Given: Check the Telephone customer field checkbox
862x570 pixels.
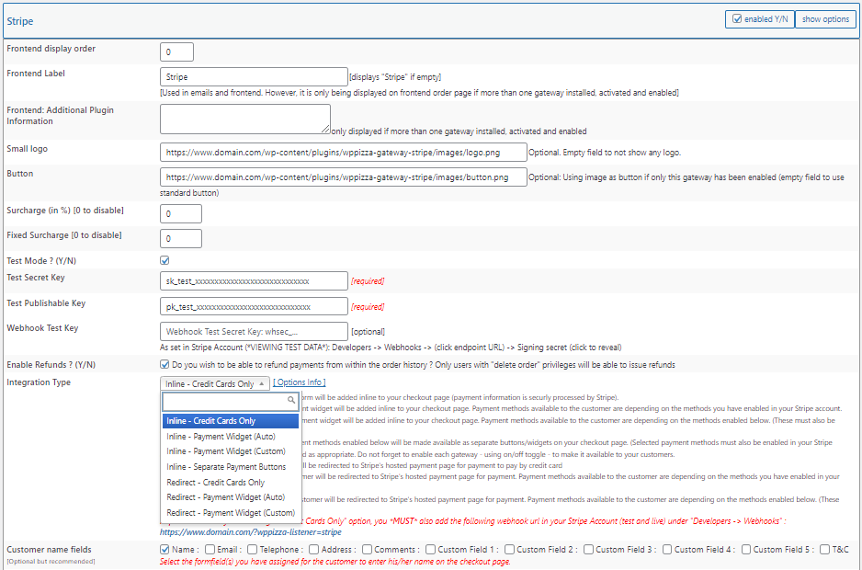Looking at the screenshot, I should 253,549.
